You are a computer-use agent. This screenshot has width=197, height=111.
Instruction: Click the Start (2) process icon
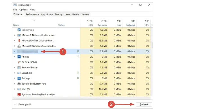point(19,89)
